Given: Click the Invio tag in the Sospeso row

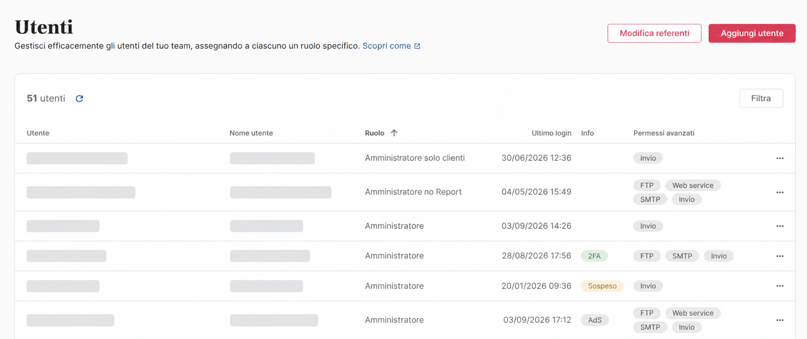Looking at the screenshot, I should (x=648, y=286).
